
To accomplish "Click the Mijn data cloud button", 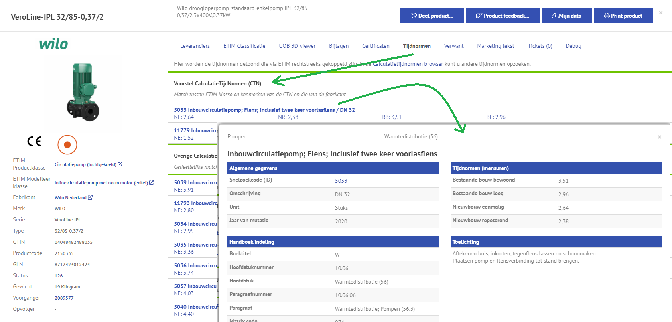I will click(566, 16).
